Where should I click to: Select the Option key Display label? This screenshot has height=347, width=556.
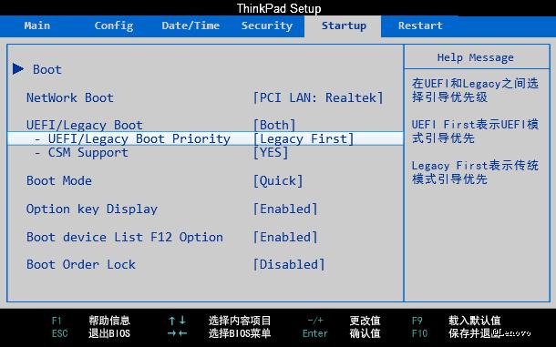(x=91, y=209)
